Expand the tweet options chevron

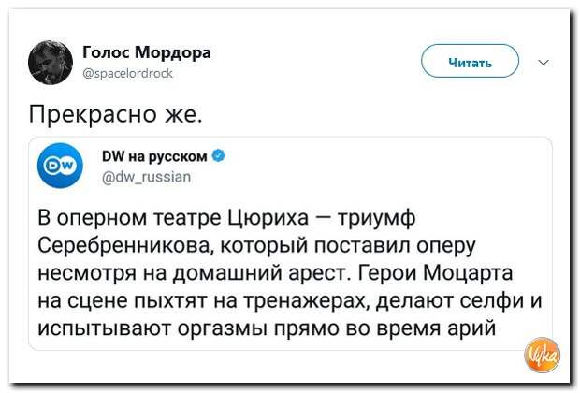click(x=544, y=63)
